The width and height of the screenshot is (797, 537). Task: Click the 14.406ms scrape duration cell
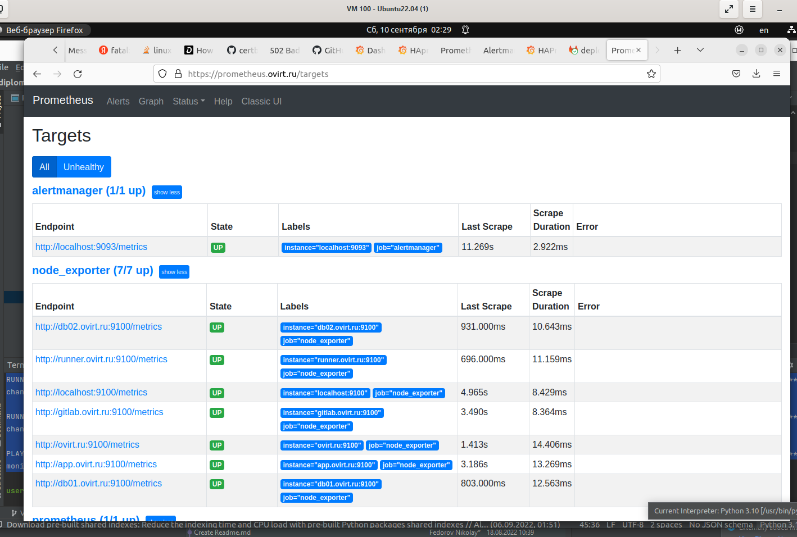[552, 444]
